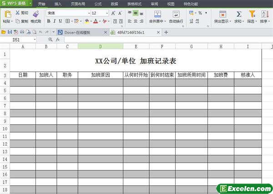This screenshot has height=194, width=273.
Task: Click the undo arrow
Action: click(40, 32)
